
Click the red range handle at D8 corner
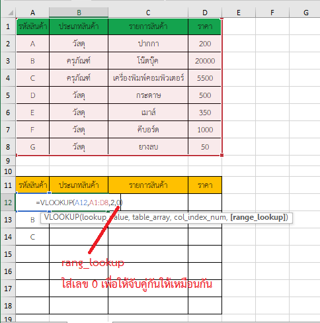(x=221, y=156)
